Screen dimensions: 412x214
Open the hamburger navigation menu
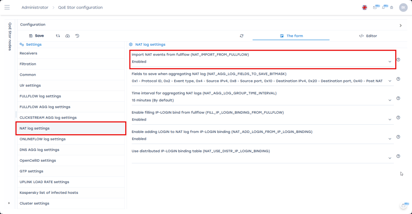tap(7, 7)
